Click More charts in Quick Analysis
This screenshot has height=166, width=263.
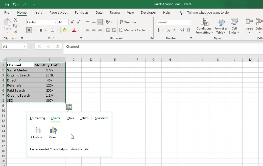pyautogui.click(x=53, y=132)
